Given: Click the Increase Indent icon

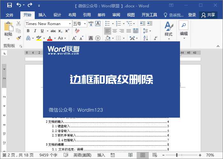Looking at the screenshot, I should point(149,24).
